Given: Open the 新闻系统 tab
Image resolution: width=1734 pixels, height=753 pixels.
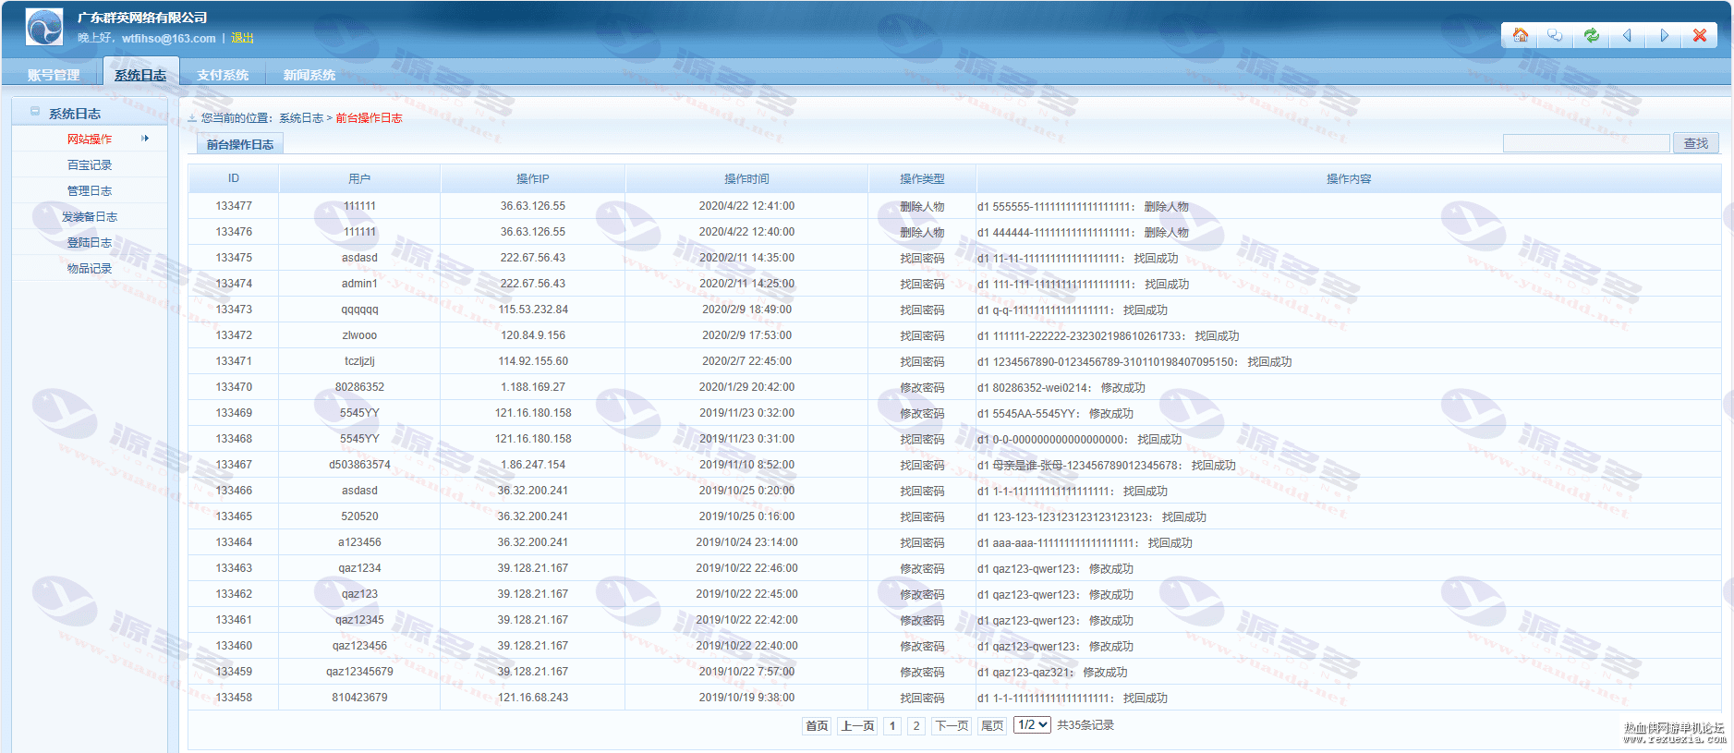Looking at the screenshot, I should click(309, 75).
